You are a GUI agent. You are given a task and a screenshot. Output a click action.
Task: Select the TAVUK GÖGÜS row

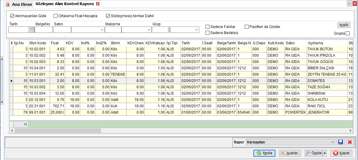tap(181, 62)
